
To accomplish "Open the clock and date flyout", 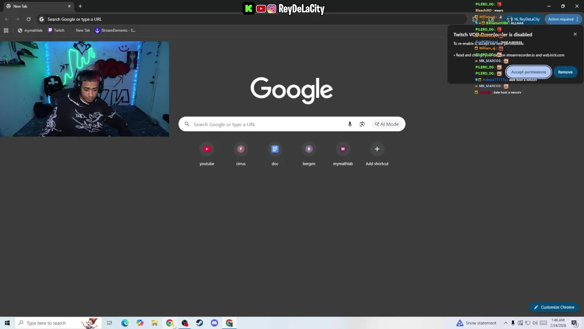I will click(558, 323).
